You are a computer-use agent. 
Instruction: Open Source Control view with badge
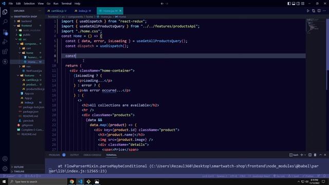coord(5,32)
